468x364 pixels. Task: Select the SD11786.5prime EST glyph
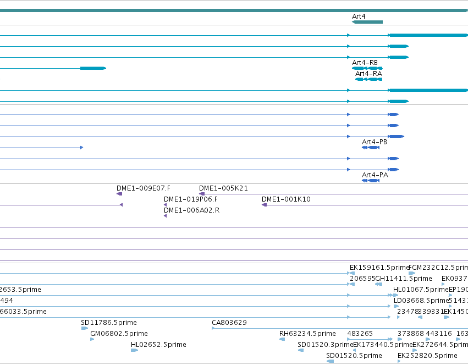coord(85,328)
